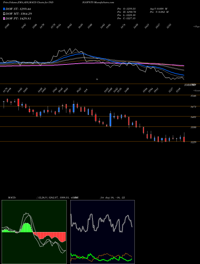Click the 1227 low label near right edge
Viewport: 200px width, 264px height.
171,90
